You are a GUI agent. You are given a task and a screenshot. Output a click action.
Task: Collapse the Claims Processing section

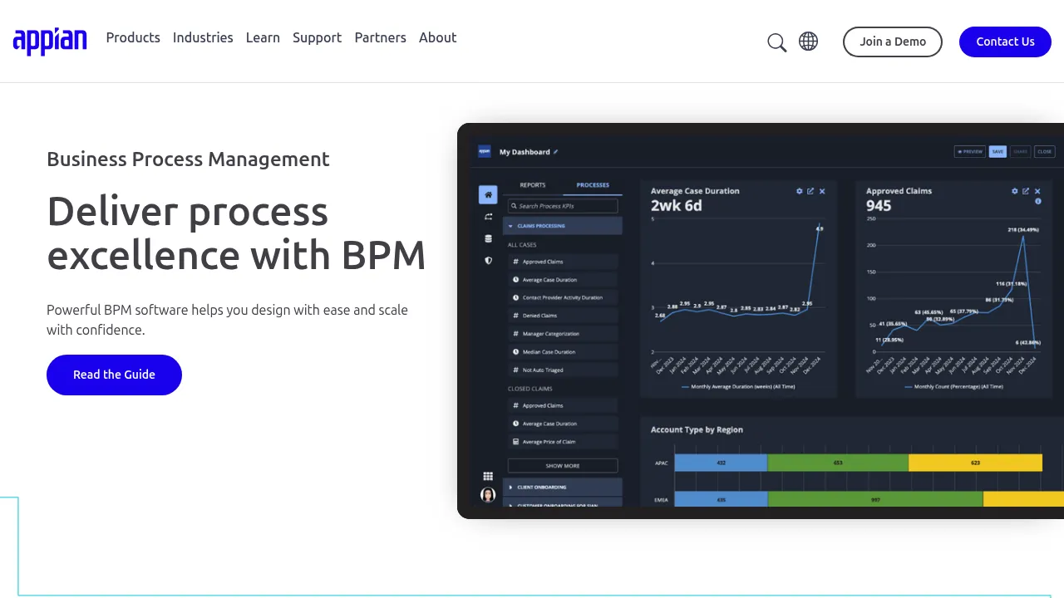tap(563, 226)
